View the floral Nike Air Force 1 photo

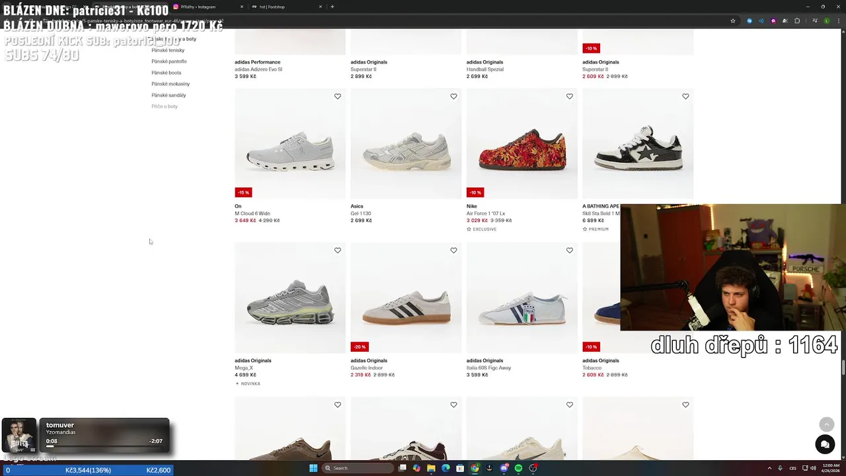(x=522, y=143)
